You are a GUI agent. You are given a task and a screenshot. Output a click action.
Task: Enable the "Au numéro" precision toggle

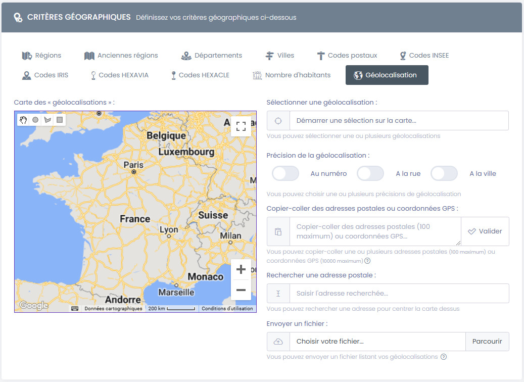(285, 173)
